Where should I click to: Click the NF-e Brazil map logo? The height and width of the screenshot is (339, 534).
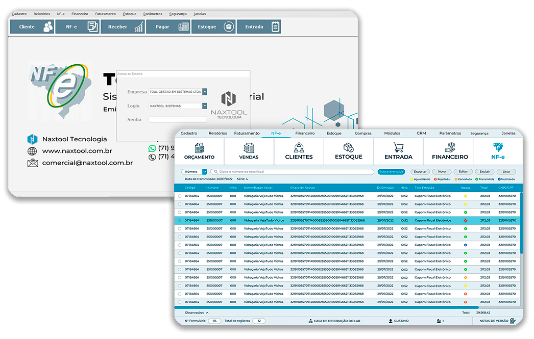coord(60,91)
